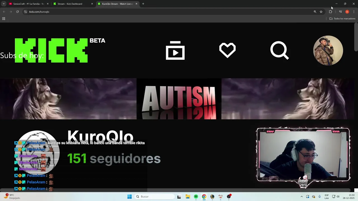Viewport: 358px width, 201px height.
Task: Show hidden system tray icons
Action: click(x=302, y=197)
